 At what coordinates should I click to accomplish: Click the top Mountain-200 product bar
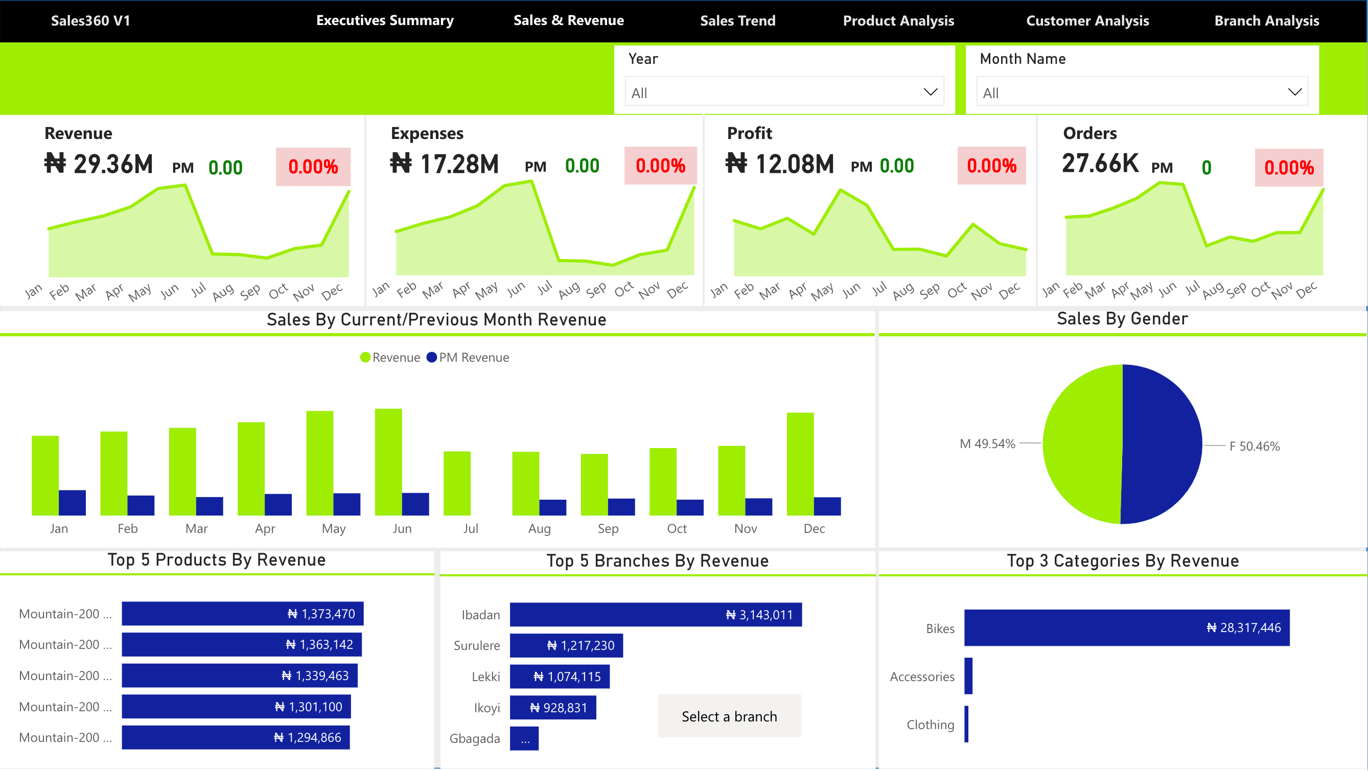(x=242, y=614)
